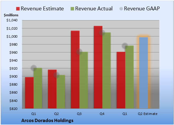Select the green Q3 Revenue Actual bar
Screen dimensions: 174x125
(84, 80)
